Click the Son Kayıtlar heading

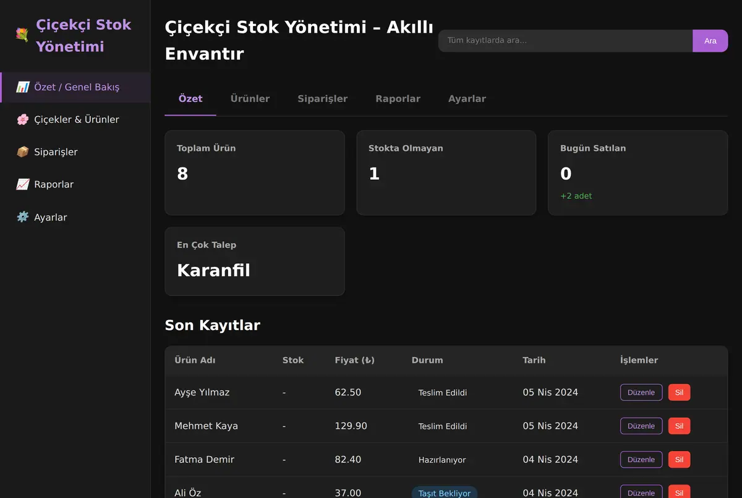(212, 325)
